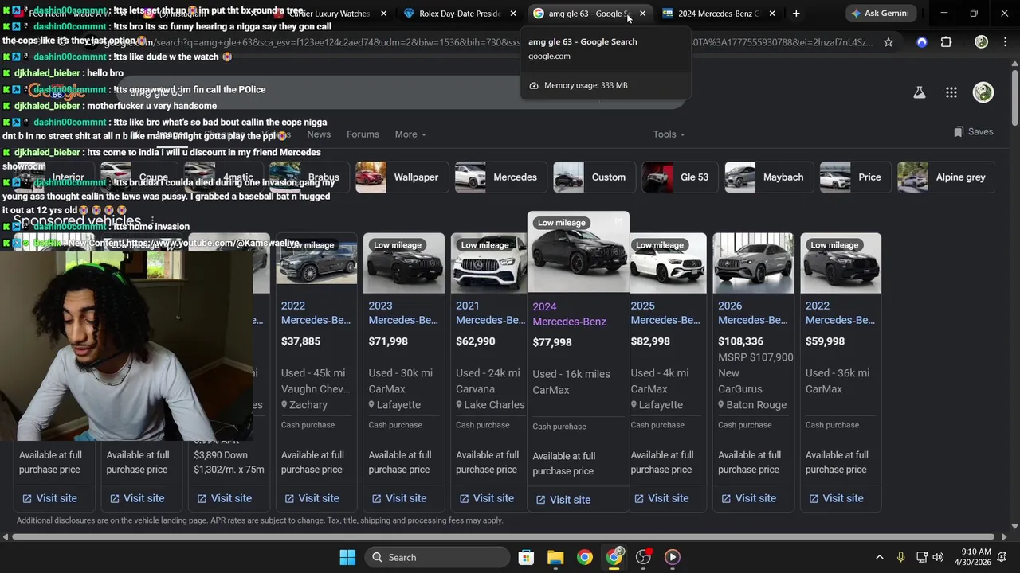Image resolution: width=1020 pixels, height=573 pixels.
Task: Click the vertical page scrollbar
Action: pyautogui.click(x=1014, y=95)
